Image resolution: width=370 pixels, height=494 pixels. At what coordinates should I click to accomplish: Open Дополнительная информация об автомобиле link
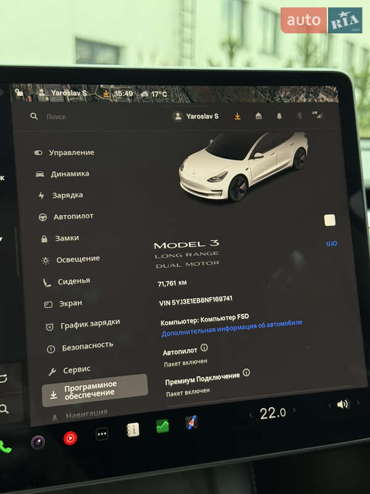click(x=232, y=329)
